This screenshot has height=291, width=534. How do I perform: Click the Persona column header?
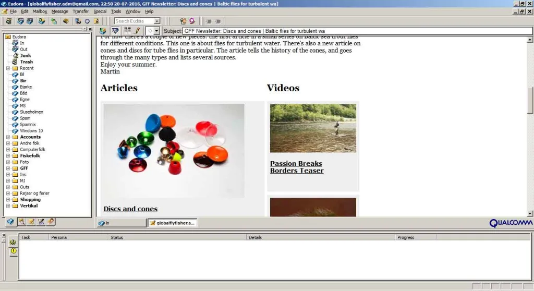[78, 237]
